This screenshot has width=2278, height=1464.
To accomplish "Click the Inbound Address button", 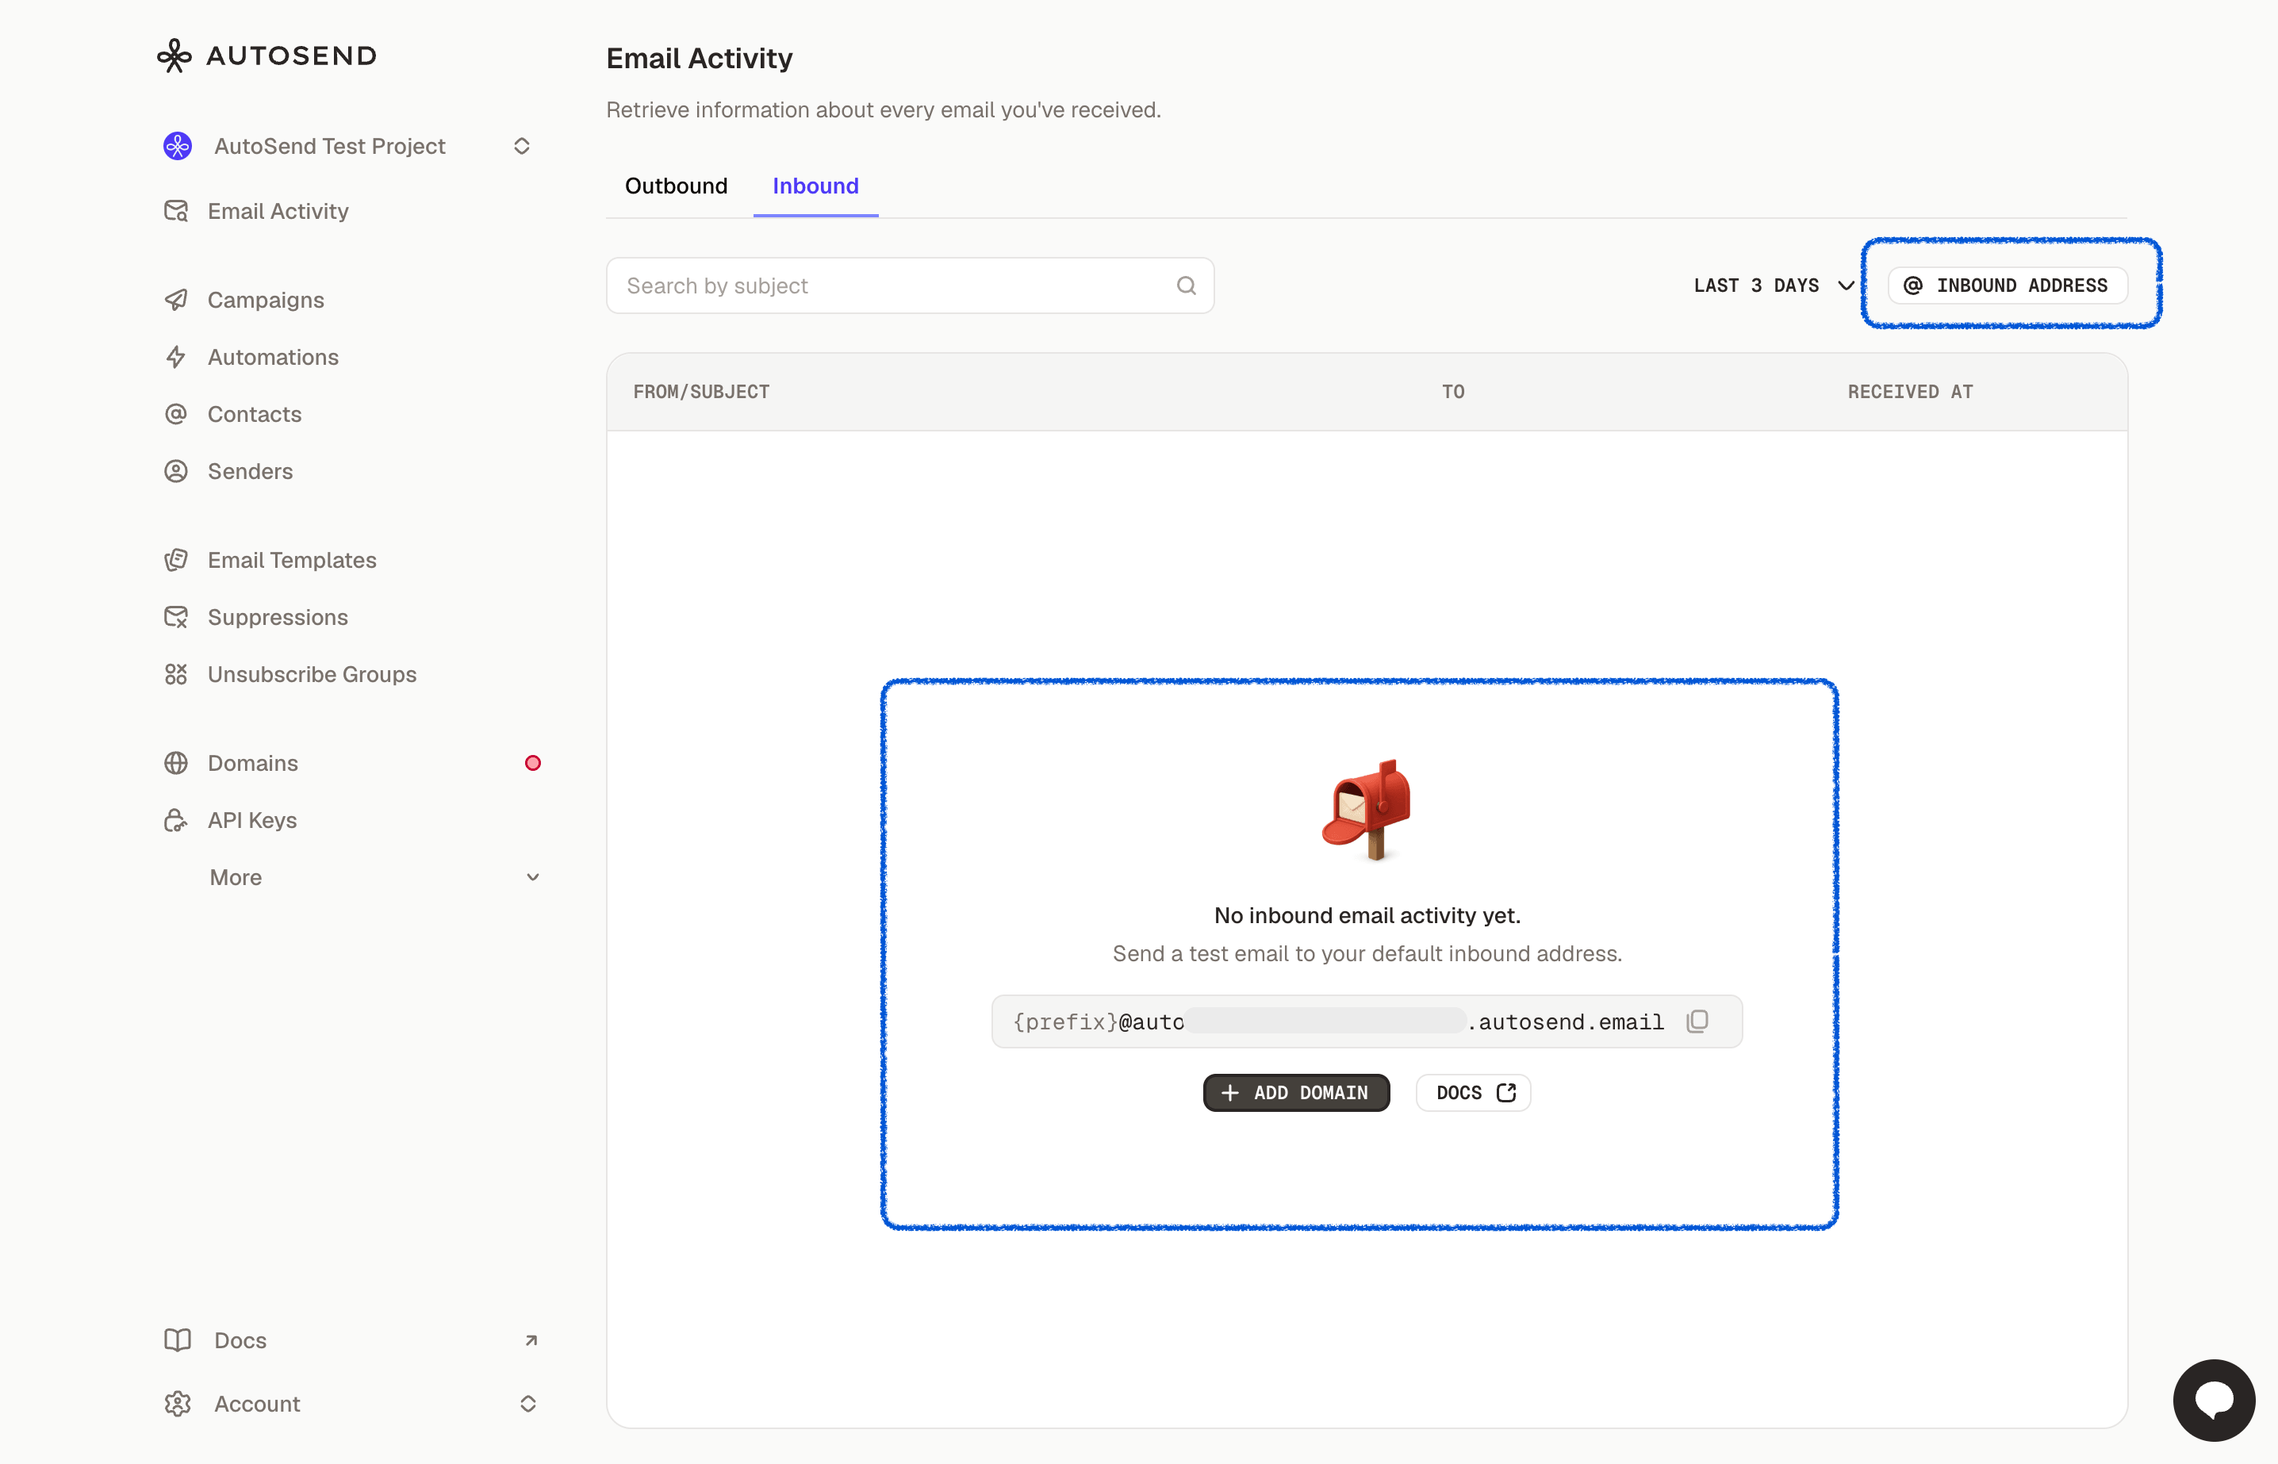I will (x=2007, y=286).
